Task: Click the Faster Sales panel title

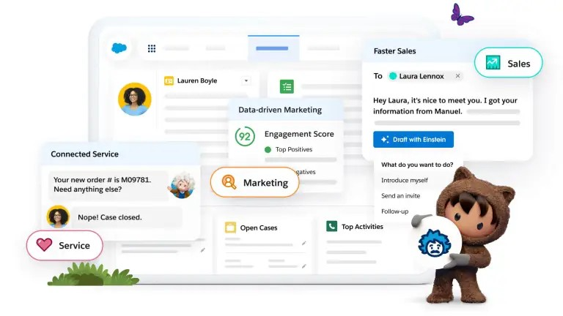Action: [394, 51]
